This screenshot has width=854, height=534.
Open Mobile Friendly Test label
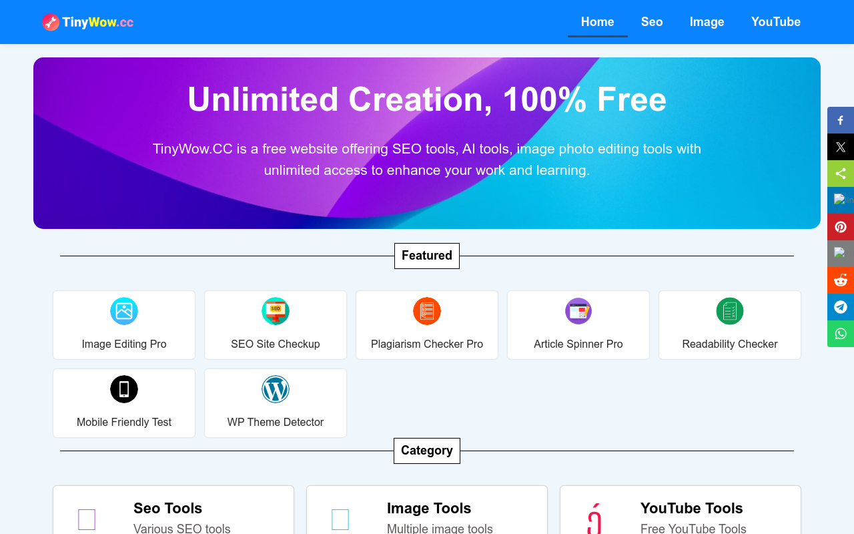click(124, 423)
